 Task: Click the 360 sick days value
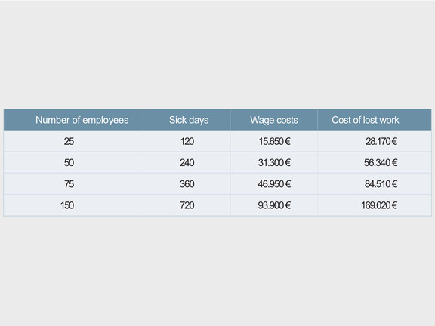coord(187,184)
